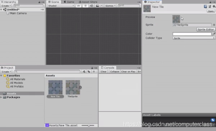Click the Sprite Editor button
This screenshot has height=131, width=216.
[x=206, y=29]
